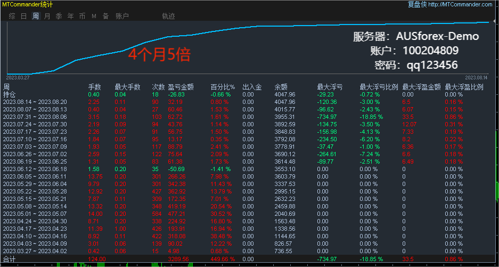Image resolution: width=499 pixels, height=267 pixels.
Task: Click the 最大浮亏 column header
Action: pos(330,87)
